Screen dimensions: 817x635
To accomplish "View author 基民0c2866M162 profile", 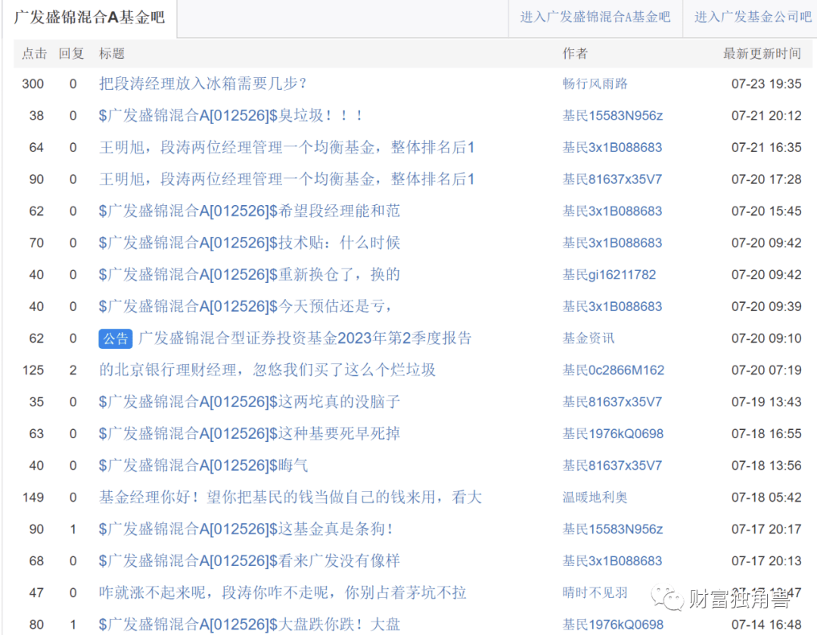I will coord(614,370).
